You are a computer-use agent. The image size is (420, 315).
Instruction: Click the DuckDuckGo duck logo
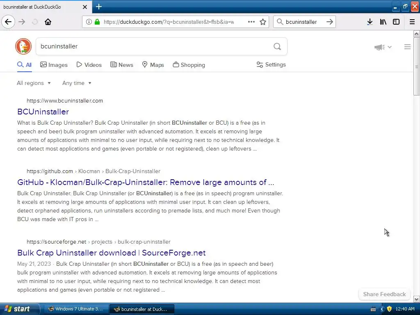pos(23,46)
